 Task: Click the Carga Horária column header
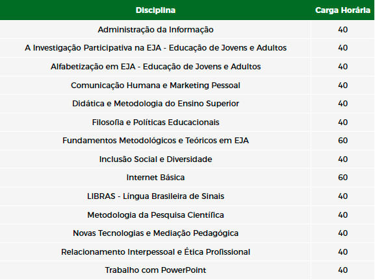point(343,10)
